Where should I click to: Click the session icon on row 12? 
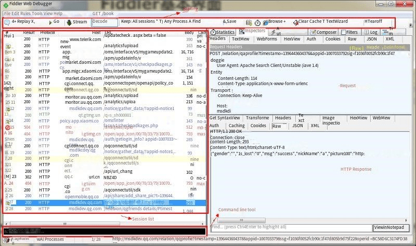8,108
